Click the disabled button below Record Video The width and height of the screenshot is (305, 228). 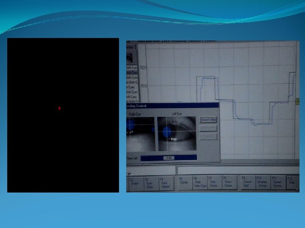tap(208, 128)
